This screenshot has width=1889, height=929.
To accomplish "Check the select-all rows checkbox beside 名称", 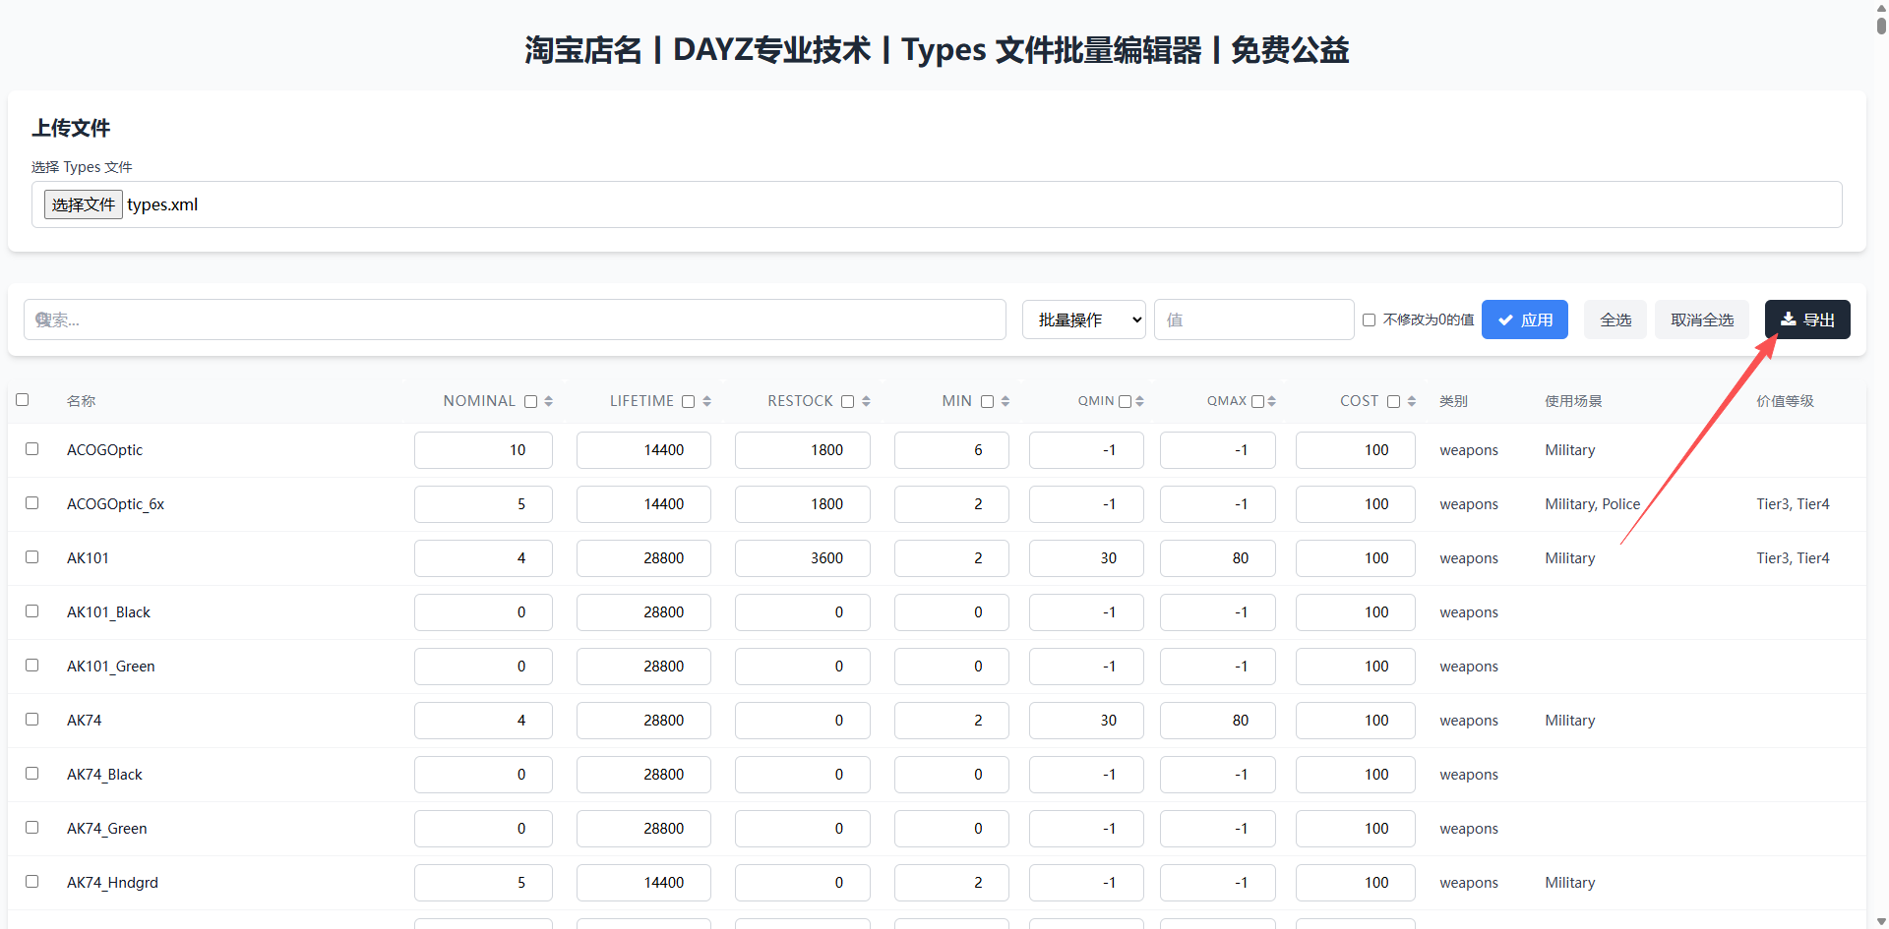I will (23, 399).
